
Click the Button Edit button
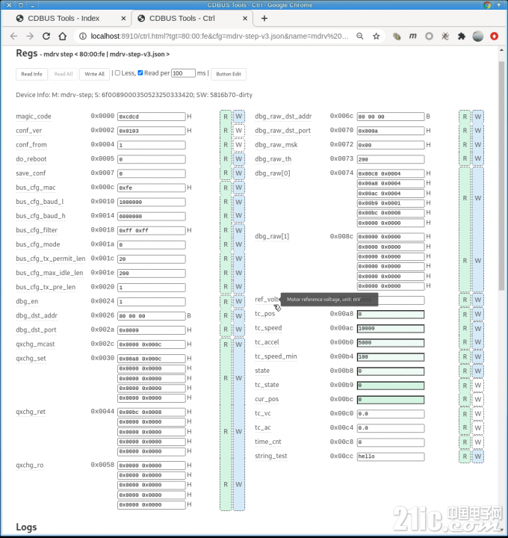click(229, 74)
